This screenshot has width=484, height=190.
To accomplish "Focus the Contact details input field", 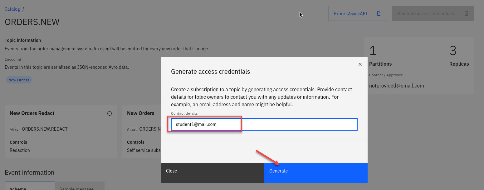I will pos(264,124).
